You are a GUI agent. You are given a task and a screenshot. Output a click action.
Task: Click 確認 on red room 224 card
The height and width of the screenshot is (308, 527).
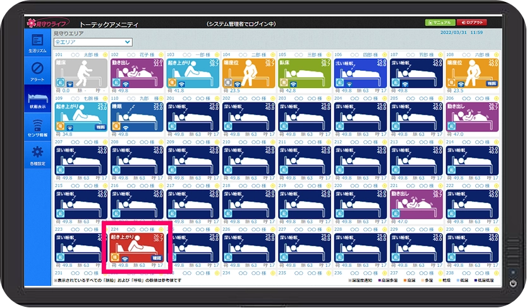(x=156, y=257)
